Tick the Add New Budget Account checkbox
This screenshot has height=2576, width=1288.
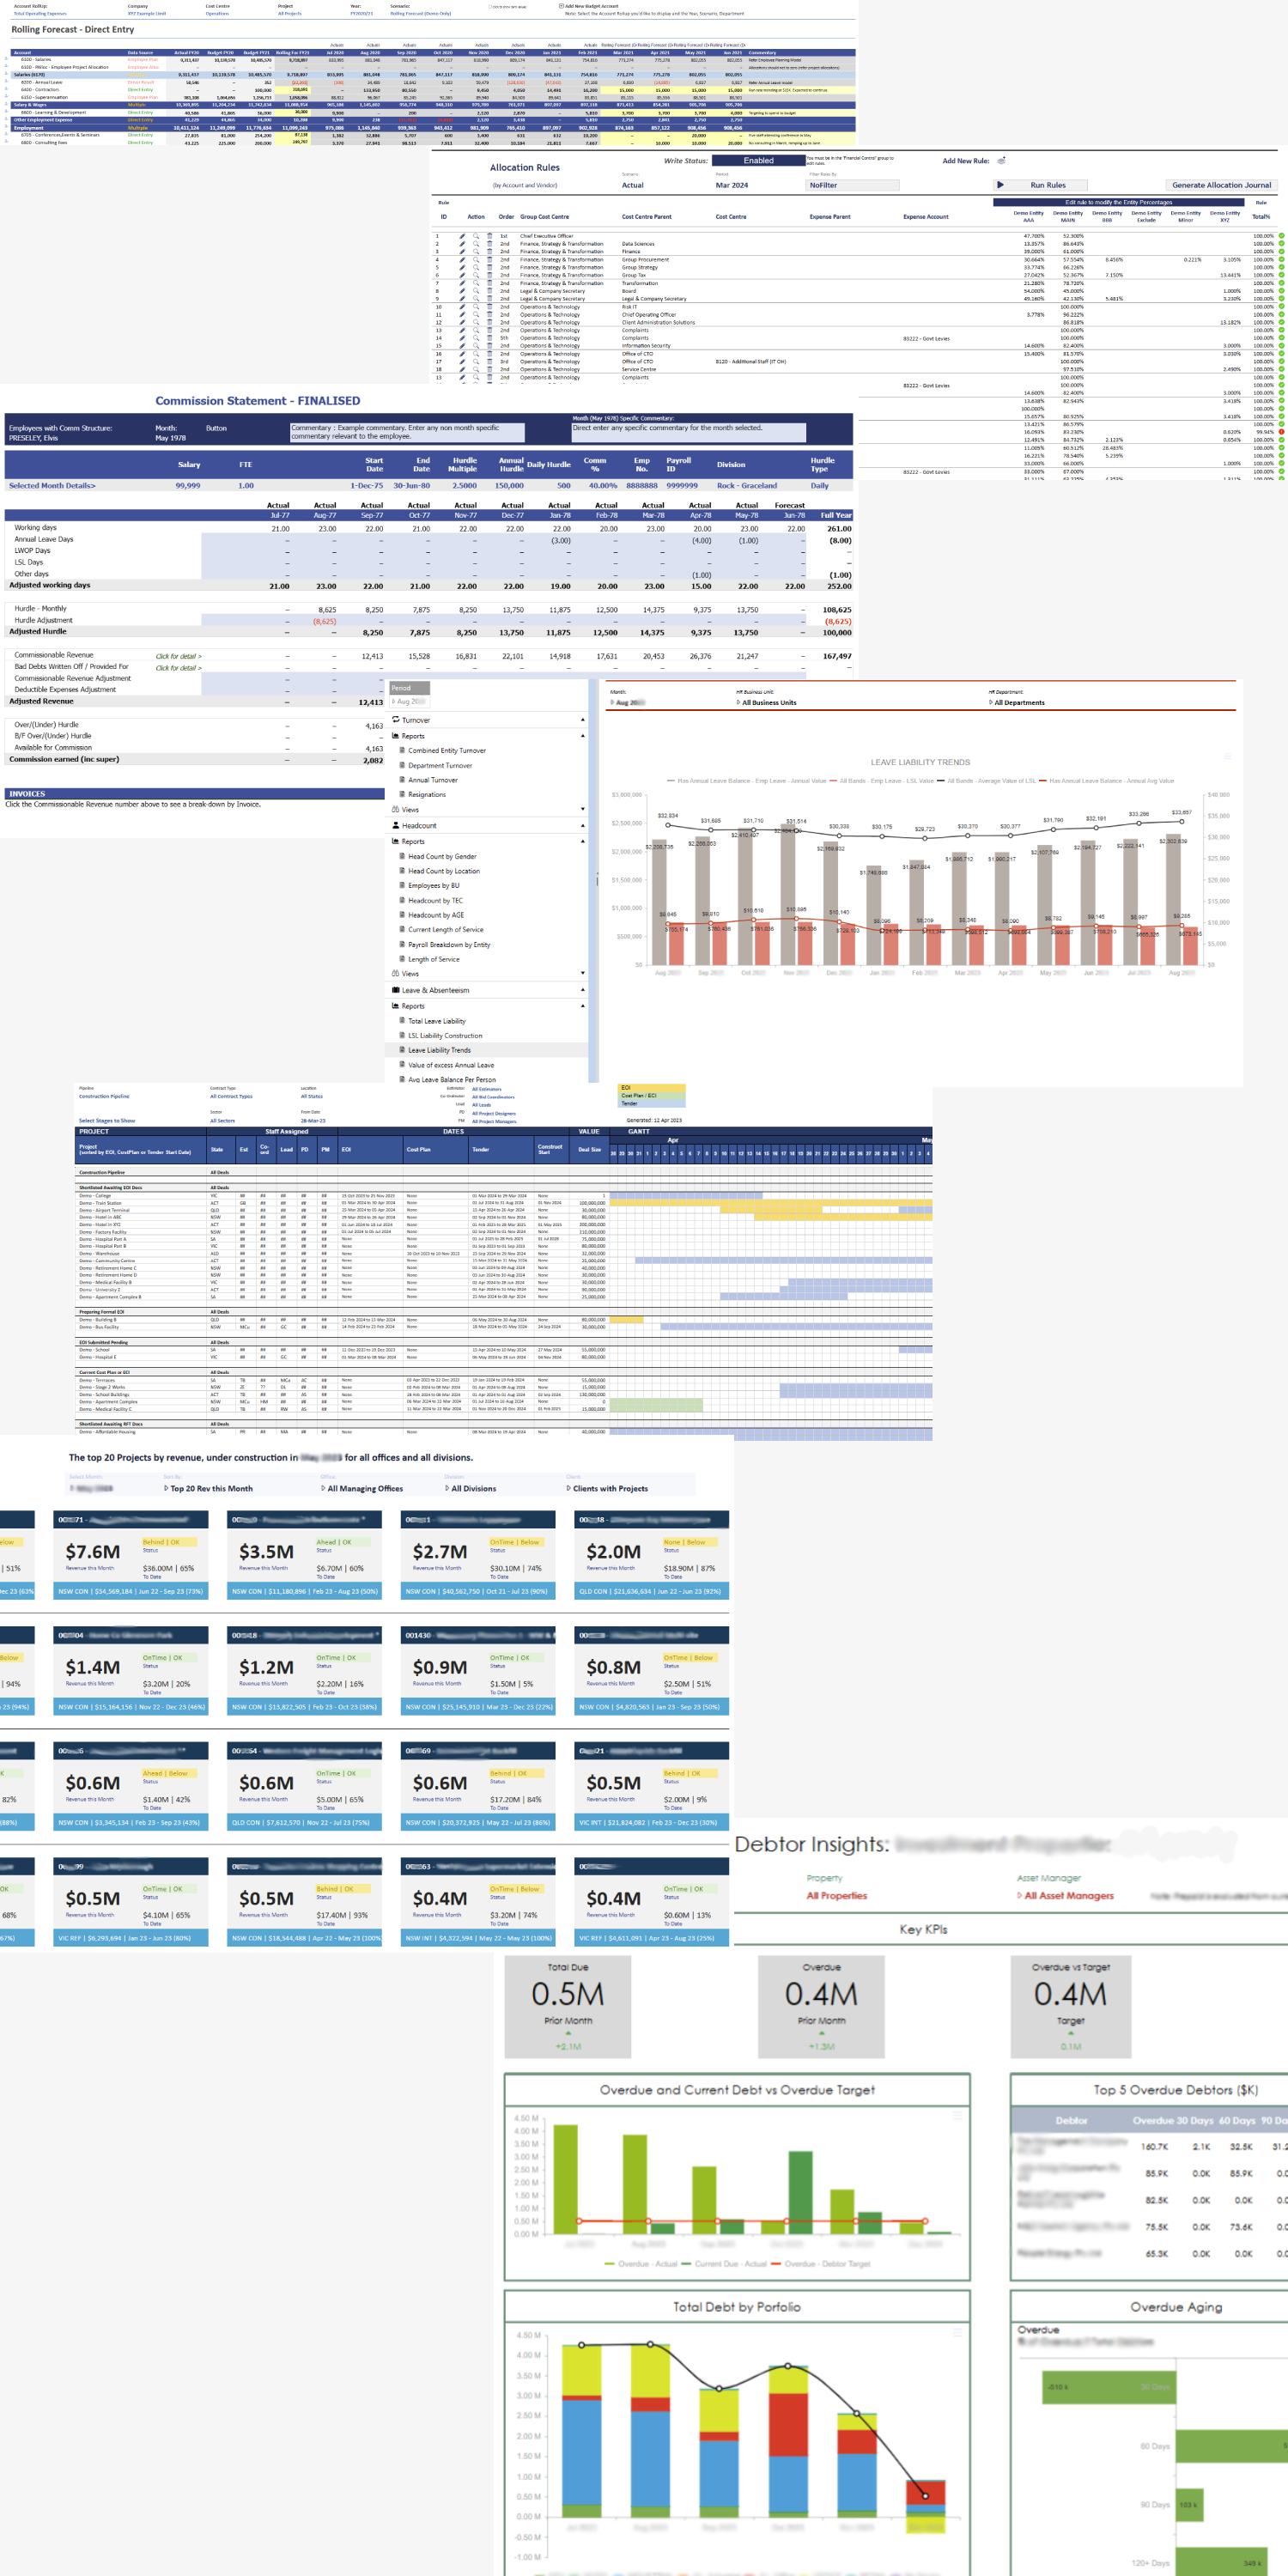point(561,6)
